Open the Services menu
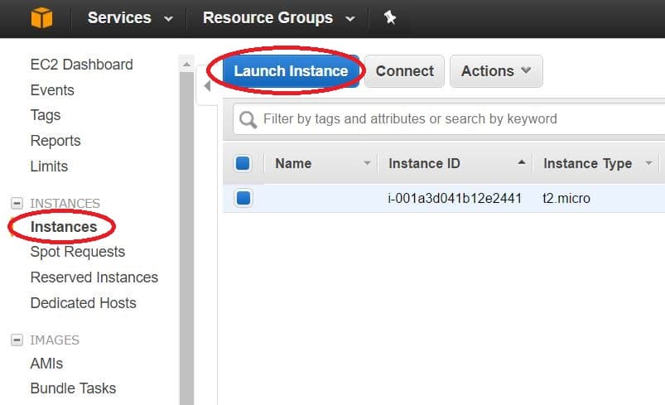The width and height of the screenshot is (665, 405). pyautogui.click(x=130, y=17)
